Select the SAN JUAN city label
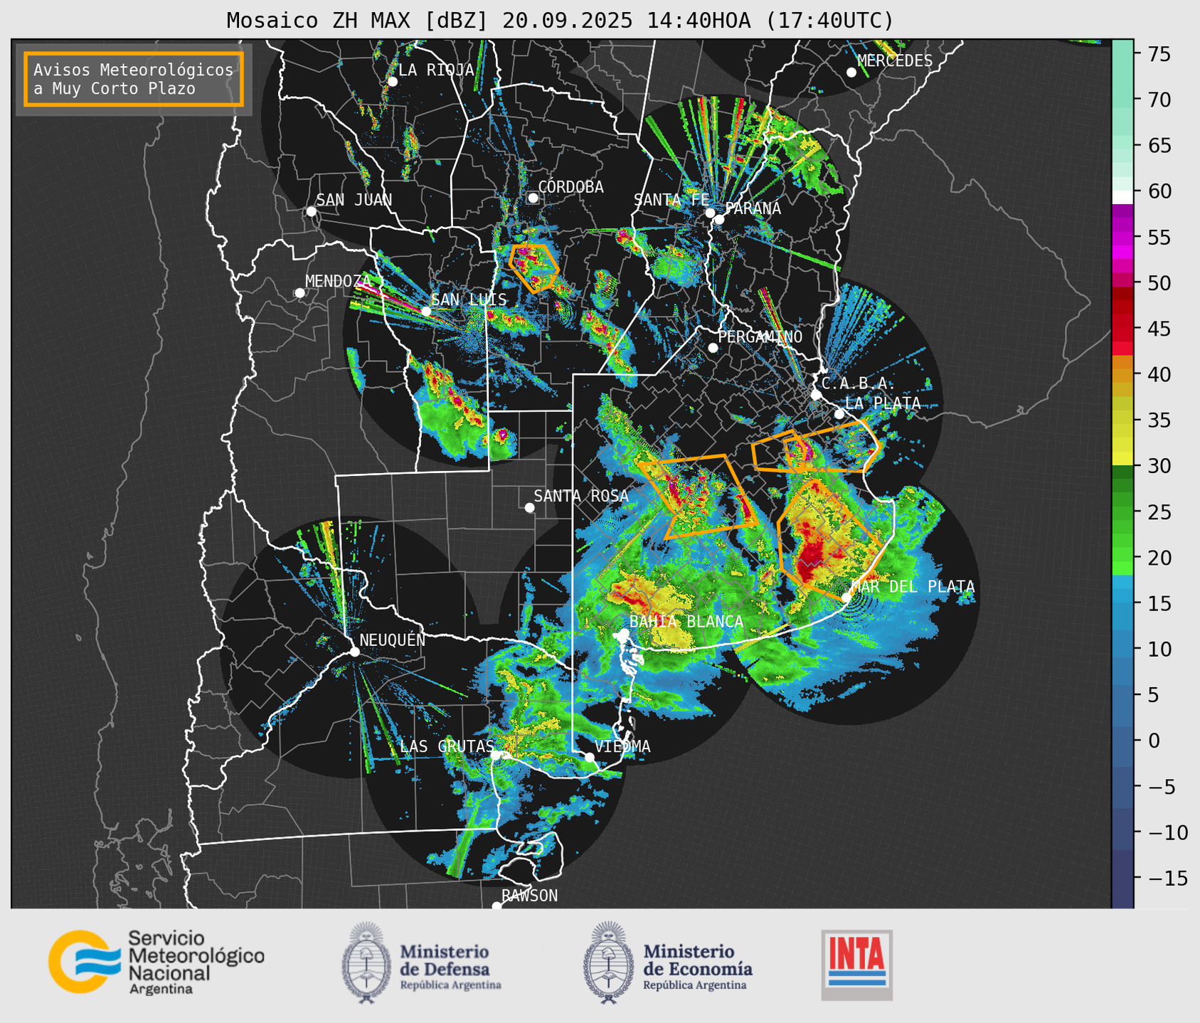 pos(354,200)
